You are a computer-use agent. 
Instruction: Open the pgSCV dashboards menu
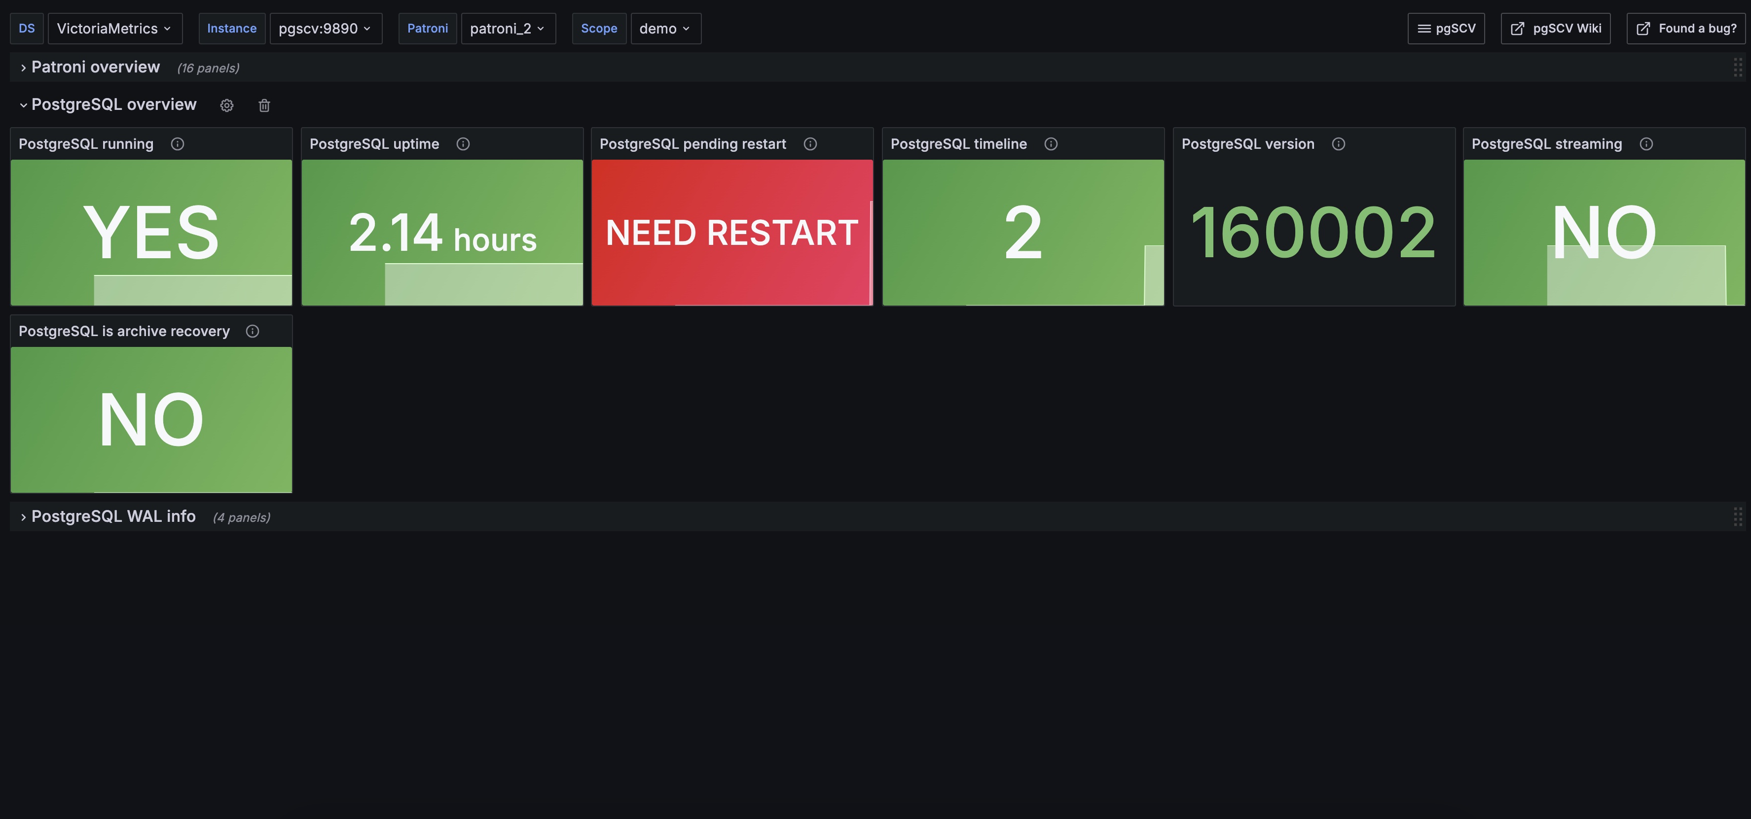(1446, 29)
